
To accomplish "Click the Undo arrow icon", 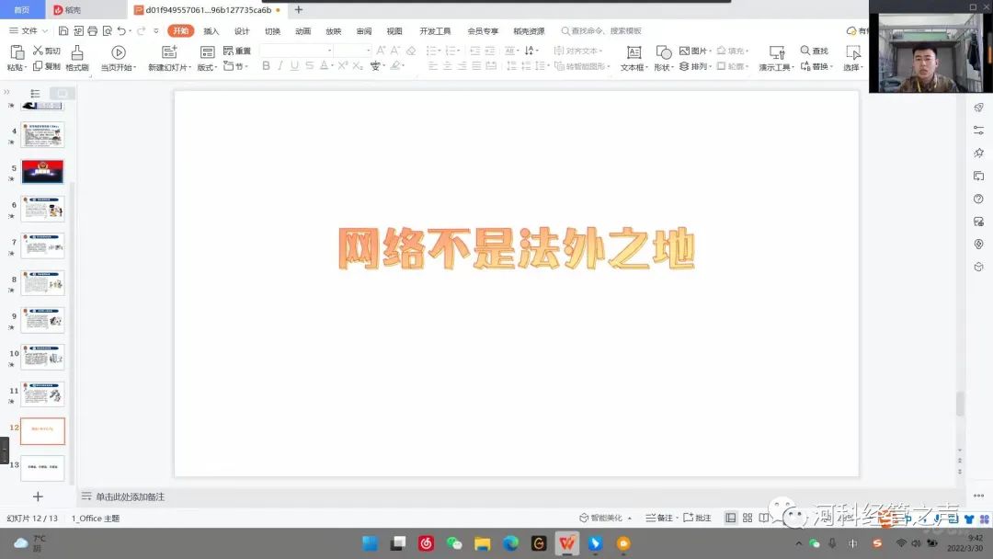I will (x=121, y=30).
